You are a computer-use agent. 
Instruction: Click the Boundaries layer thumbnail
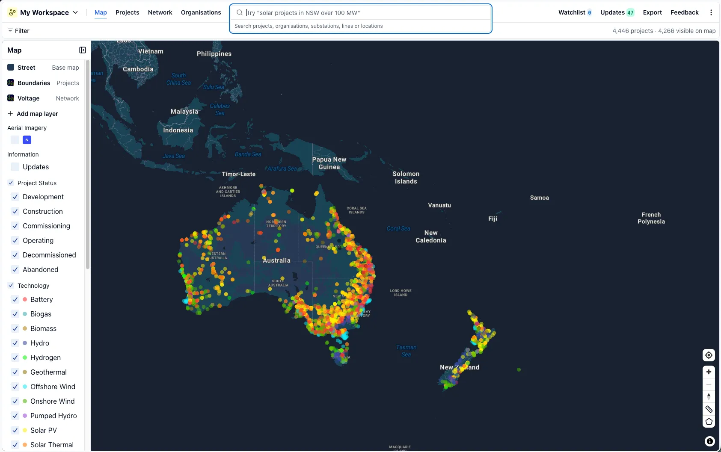(x=11, y=83)
